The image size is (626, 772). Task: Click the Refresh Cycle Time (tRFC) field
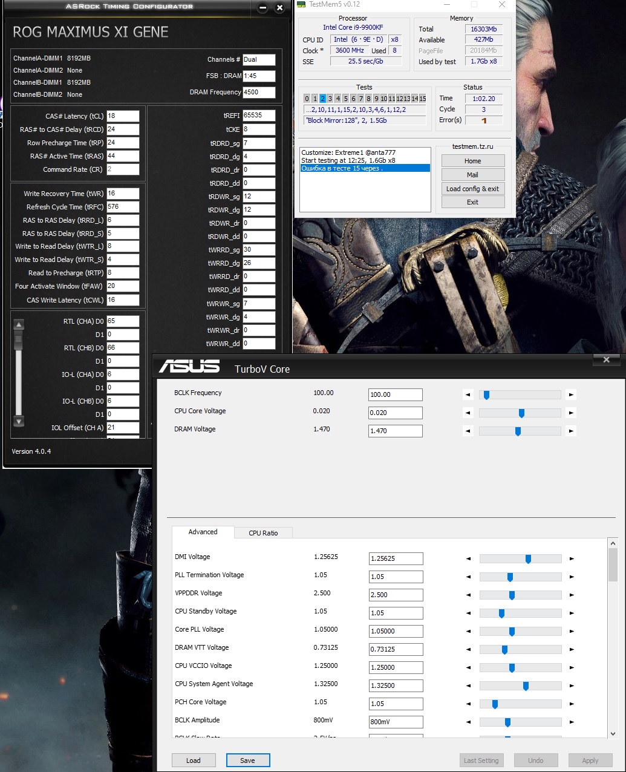click(x=123, y=207)
